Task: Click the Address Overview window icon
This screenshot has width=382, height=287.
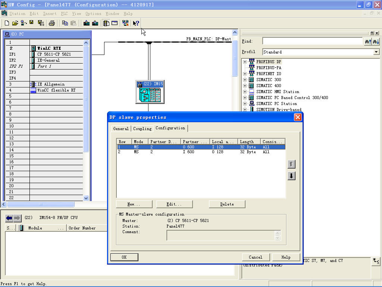Action: point(115,23)
